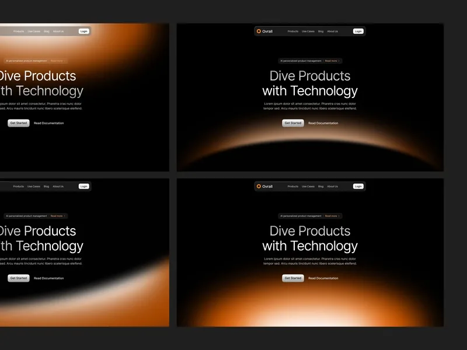The width and height of the screenshot is (467, 350).
Task: Click Login in the crescent-arc mockup
Action: click(x=358, y=32)
